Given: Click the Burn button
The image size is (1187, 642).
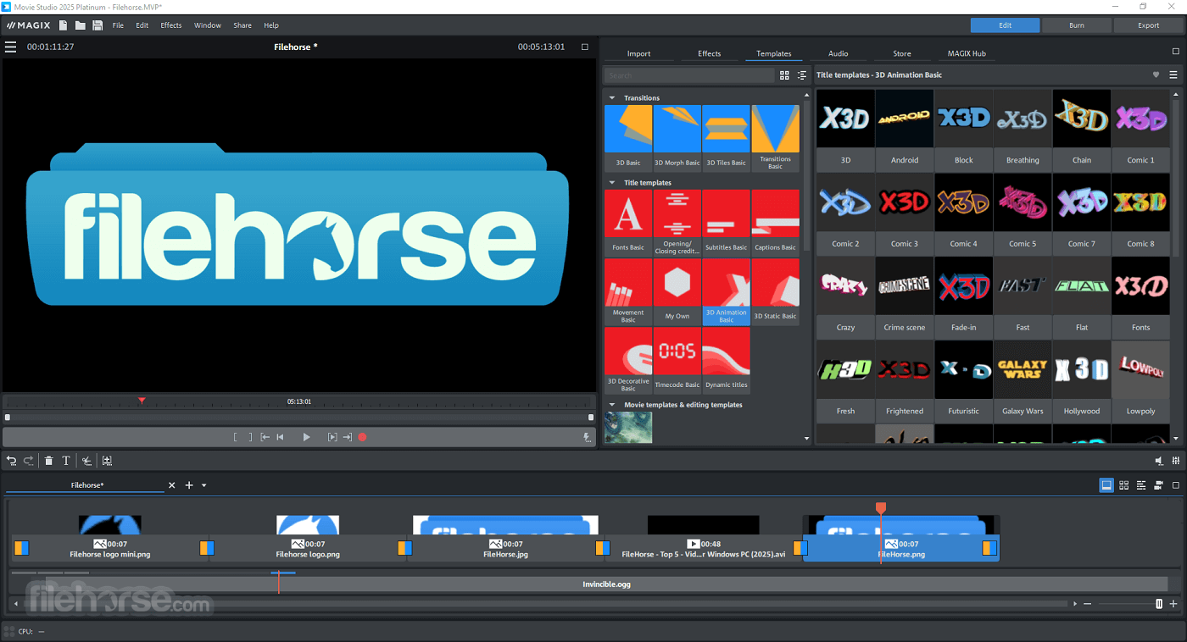Looking at the screenshot, I should tap(1077, 25).
